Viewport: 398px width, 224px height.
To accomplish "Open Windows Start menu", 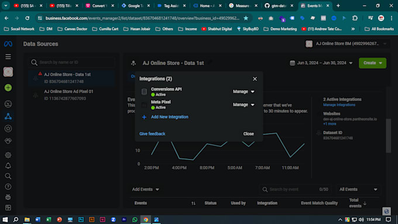I will tap(5, 220).
